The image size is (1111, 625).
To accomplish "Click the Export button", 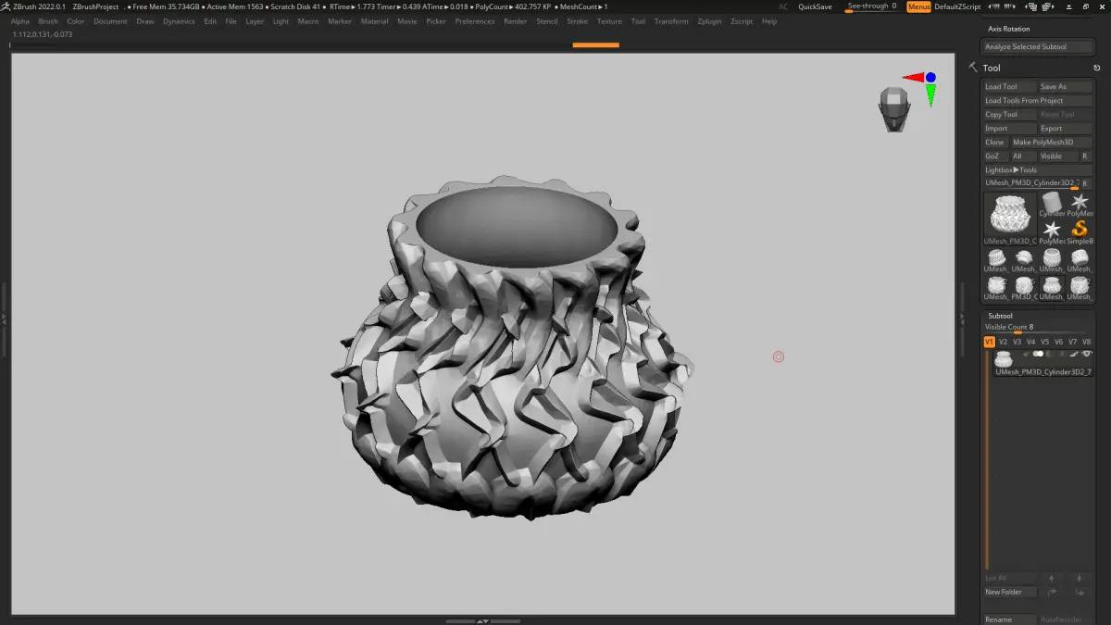I will (x=1066, y=128).
